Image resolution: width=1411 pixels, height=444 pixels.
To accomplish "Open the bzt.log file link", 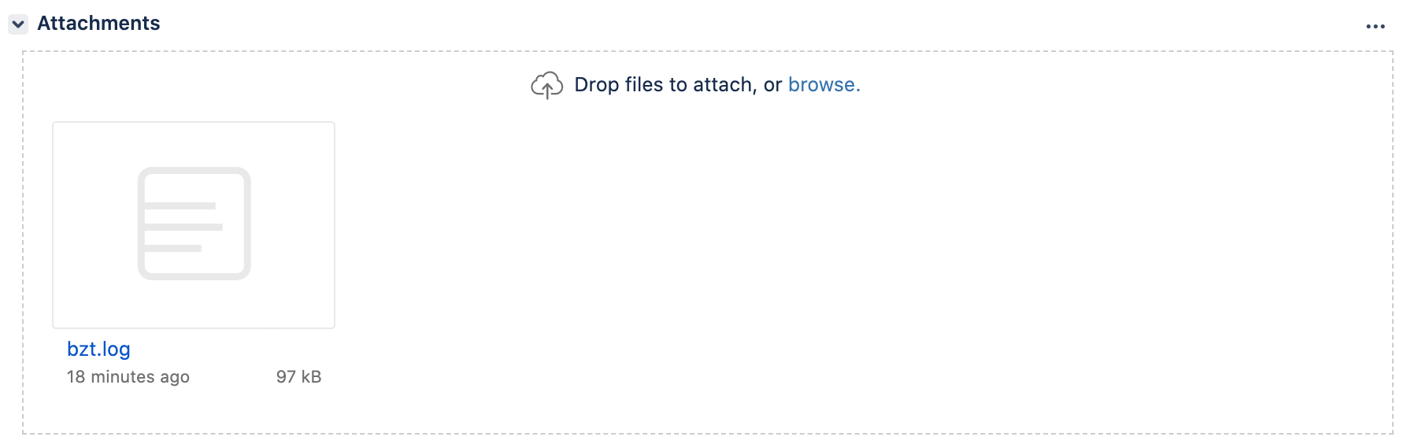I will point(98,349).
